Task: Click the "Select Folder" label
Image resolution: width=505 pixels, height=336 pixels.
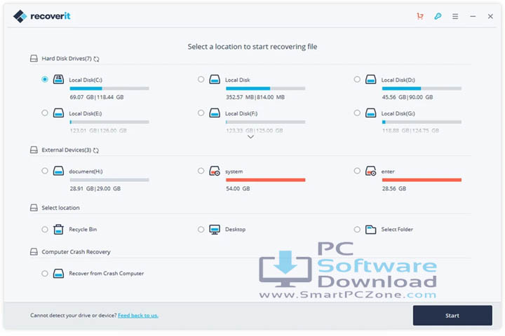Action: coord(397,230)
